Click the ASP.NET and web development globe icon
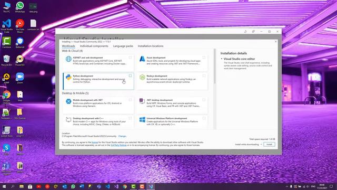This screenshot has width=337, height=190. point(68,59)
